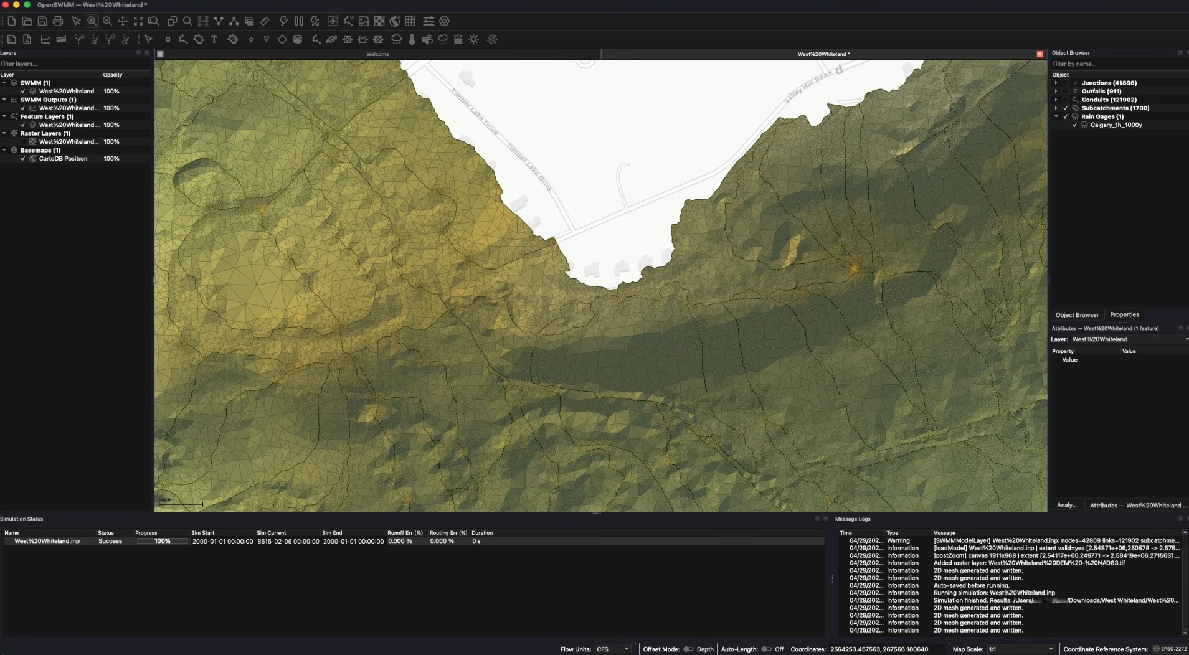Activate the Zoom In tool
The width and height of the screenshot is (1189, 655).
click(x=92, y=21)
